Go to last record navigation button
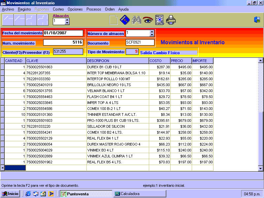This screenshot has width=264, height=198. click(x=43, y=20)
